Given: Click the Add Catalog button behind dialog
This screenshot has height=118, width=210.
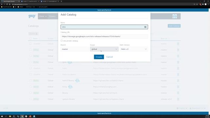Looking at the screenshot, I should point(174,26).
